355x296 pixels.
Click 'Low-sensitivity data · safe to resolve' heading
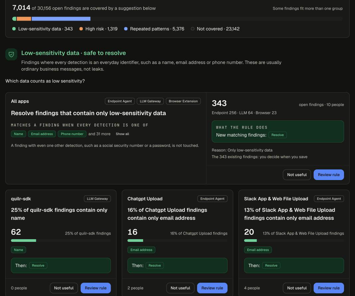tap(73, 53)
